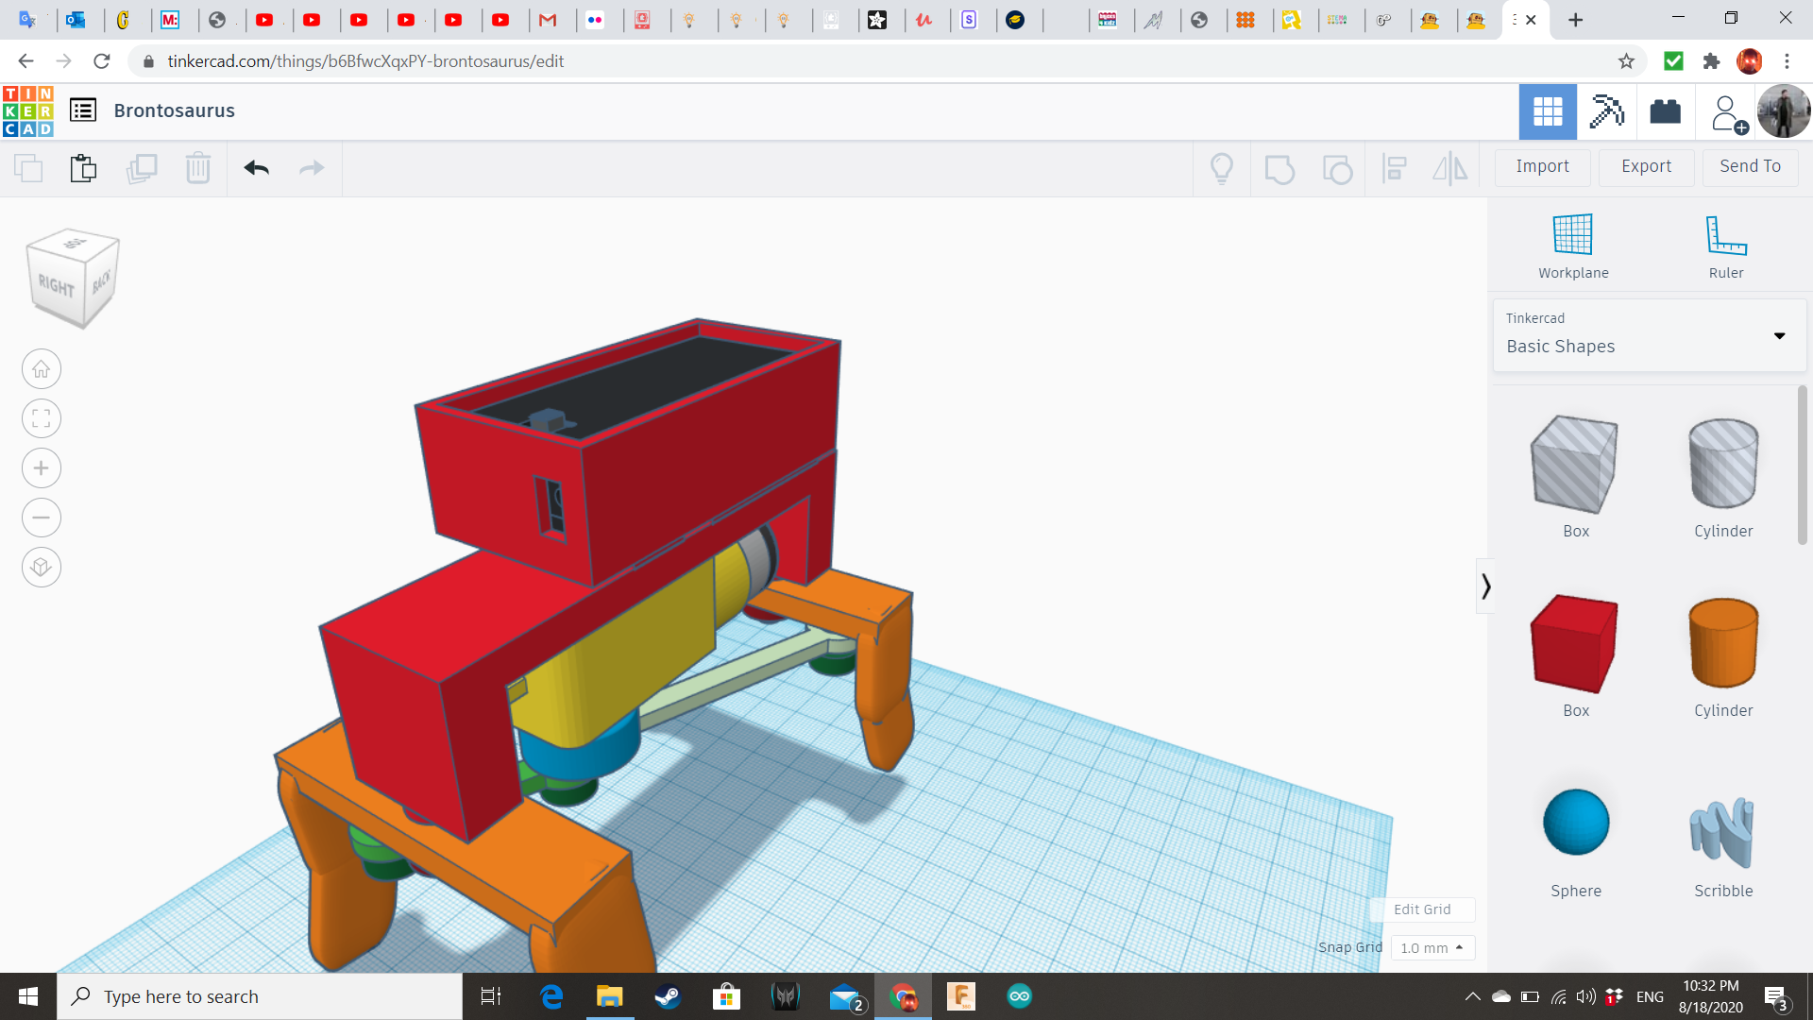Click Fit all in view icon
Screen dimensions: 1813x1020
[x=42, y=418]
